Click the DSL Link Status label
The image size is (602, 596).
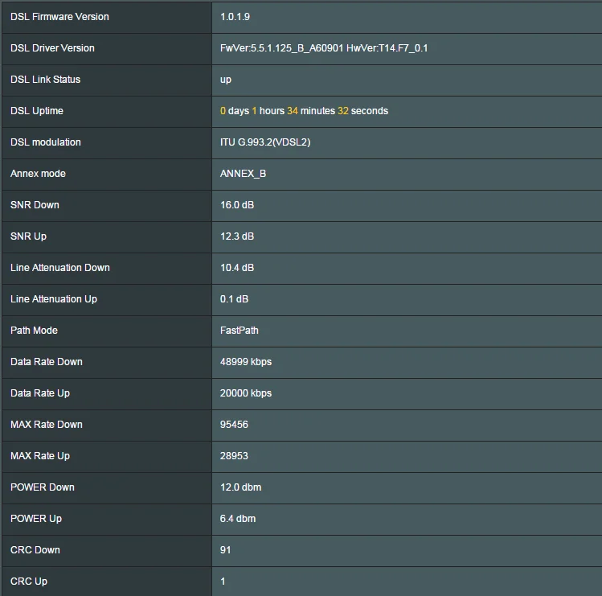45,79
